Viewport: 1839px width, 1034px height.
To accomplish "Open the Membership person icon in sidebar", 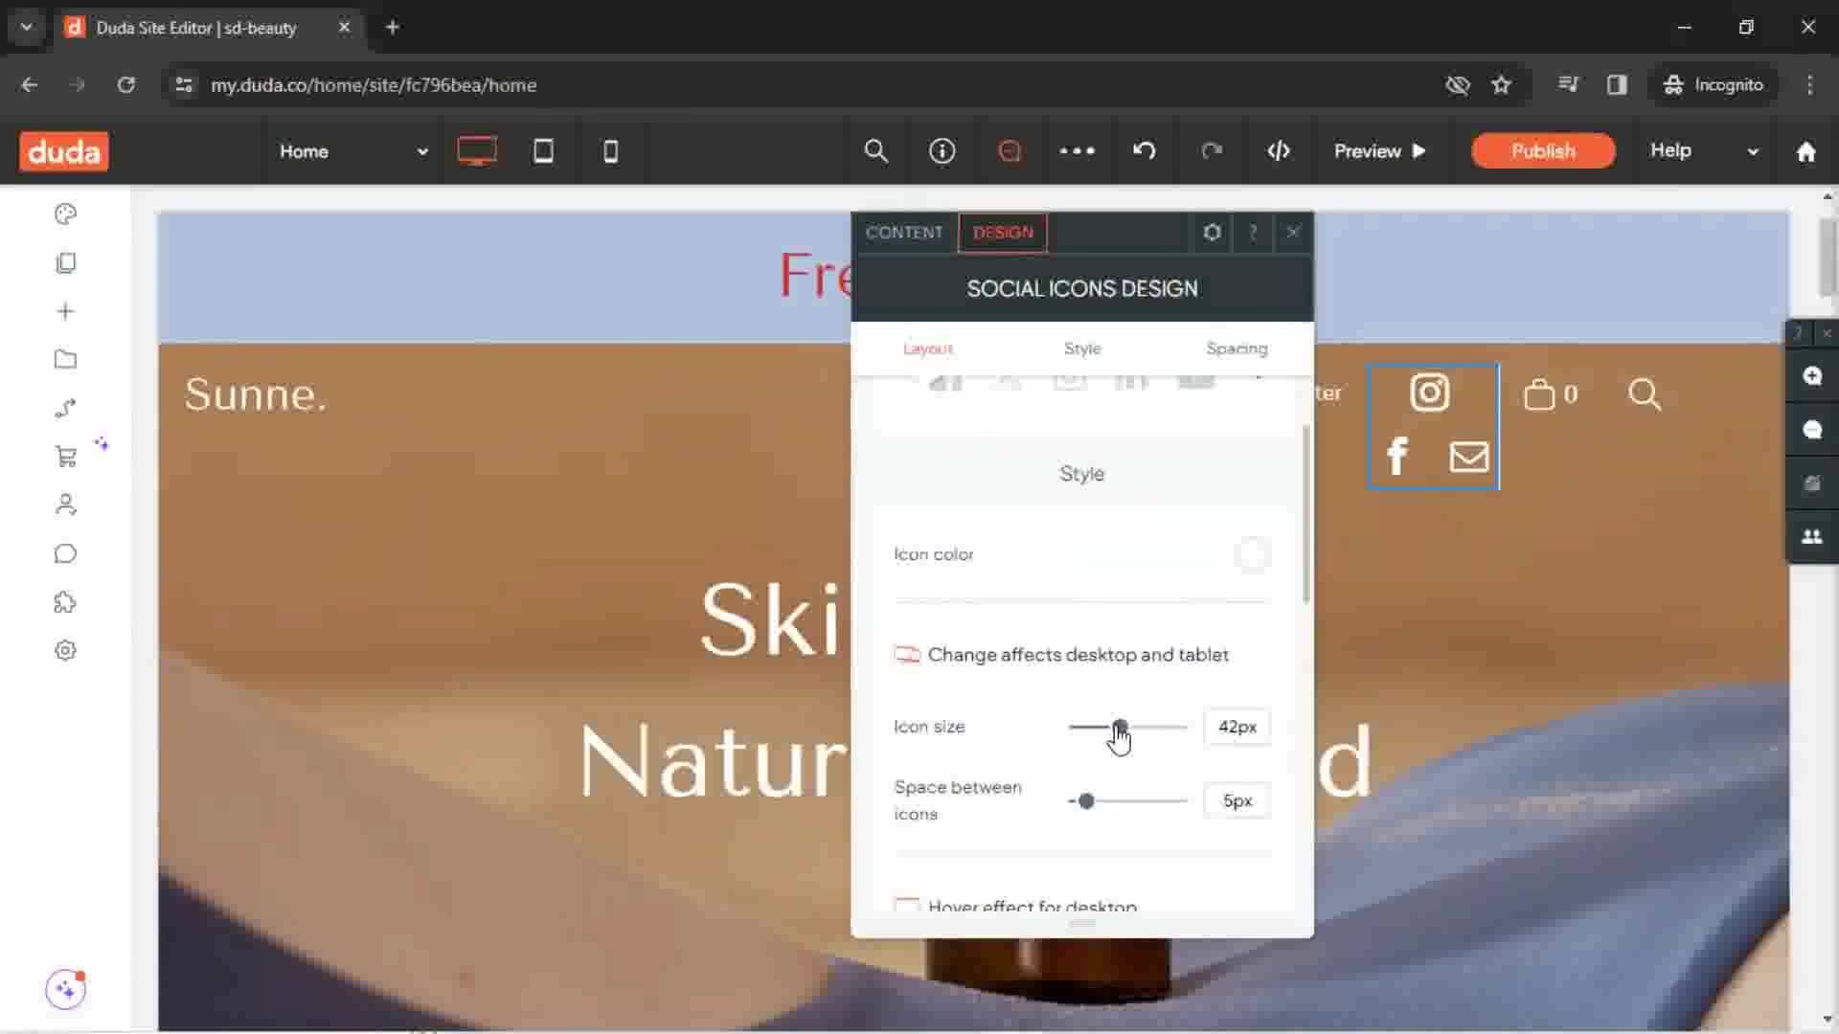I will coord(65,505).
